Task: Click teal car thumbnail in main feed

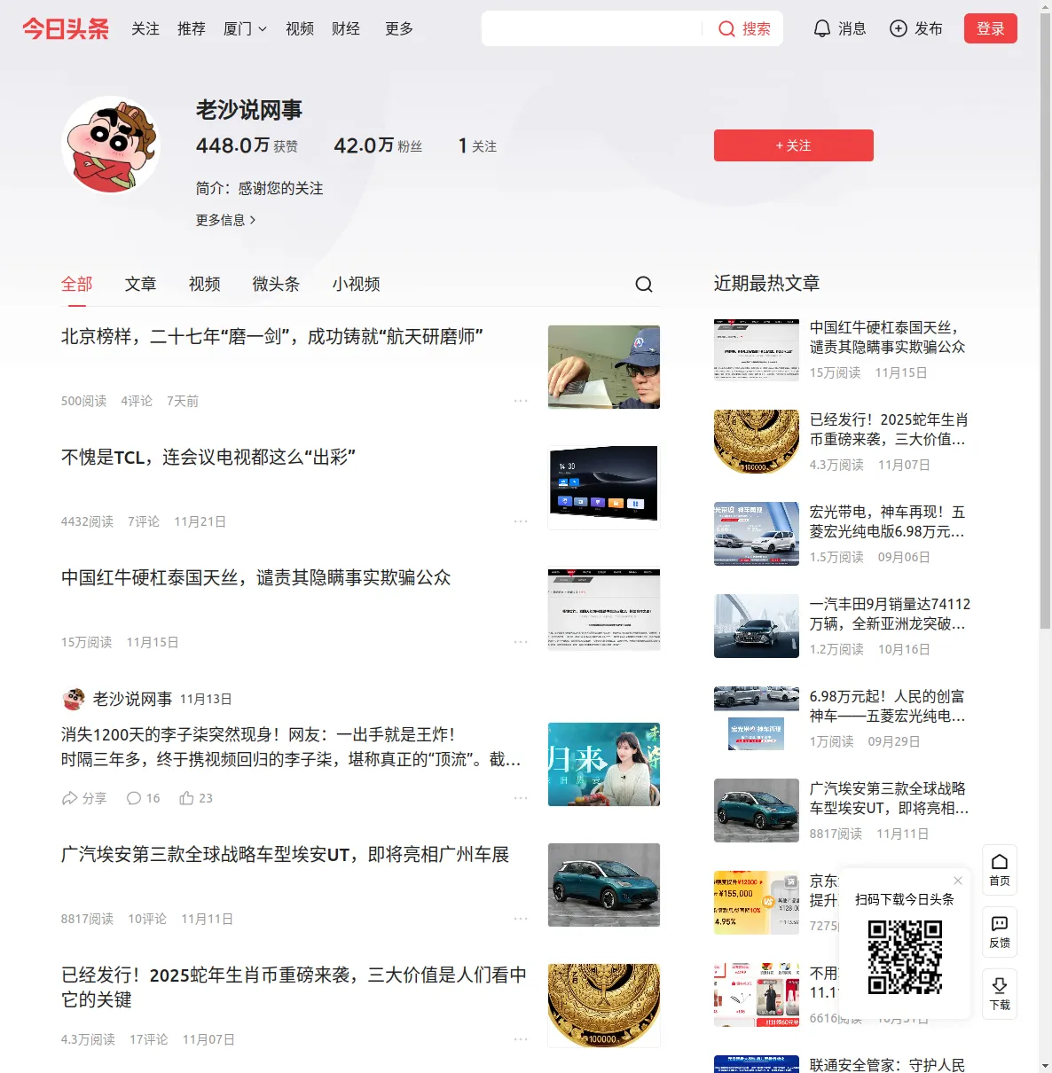Action: [604, 885]
